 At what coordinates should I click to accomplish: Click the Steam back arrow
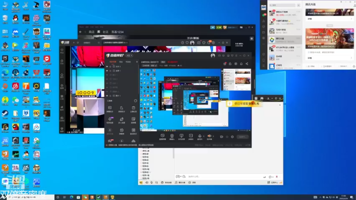(x=81, y=32)
